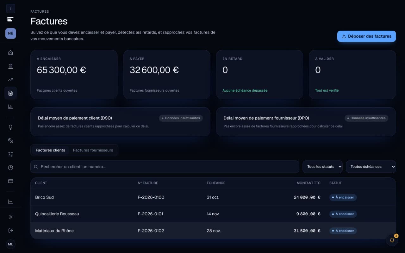This screenshot has width=405, height=253.
Task: Go to the home dashboard icon
Action: click(x=10, y=52)
